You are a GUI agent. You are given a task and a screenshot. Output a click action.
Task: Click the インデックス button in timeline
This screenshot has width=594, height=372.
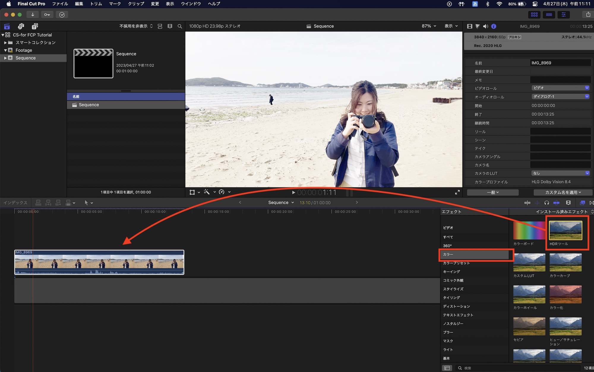coord(15,202)
